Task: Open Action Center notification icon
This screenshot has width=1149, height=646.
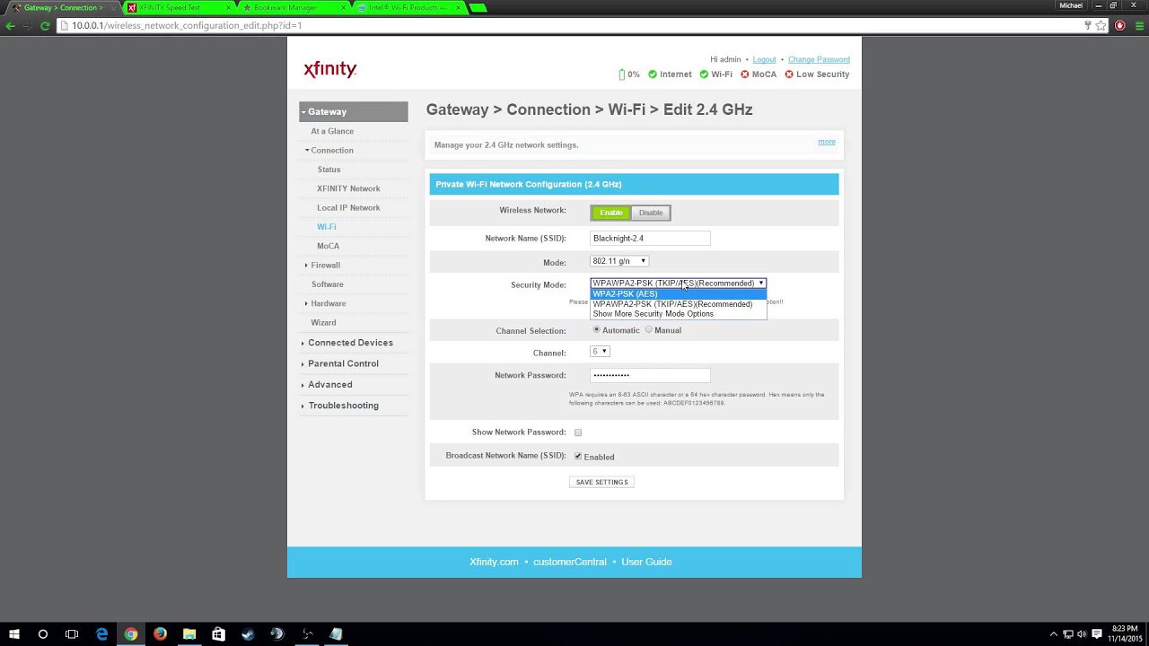Action: point(1097,634)
